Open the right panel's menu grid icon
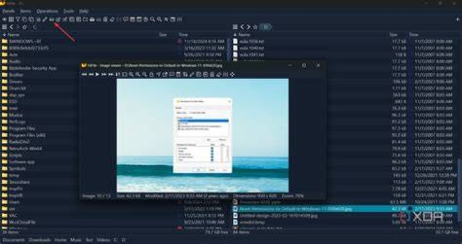 (235, 27)
